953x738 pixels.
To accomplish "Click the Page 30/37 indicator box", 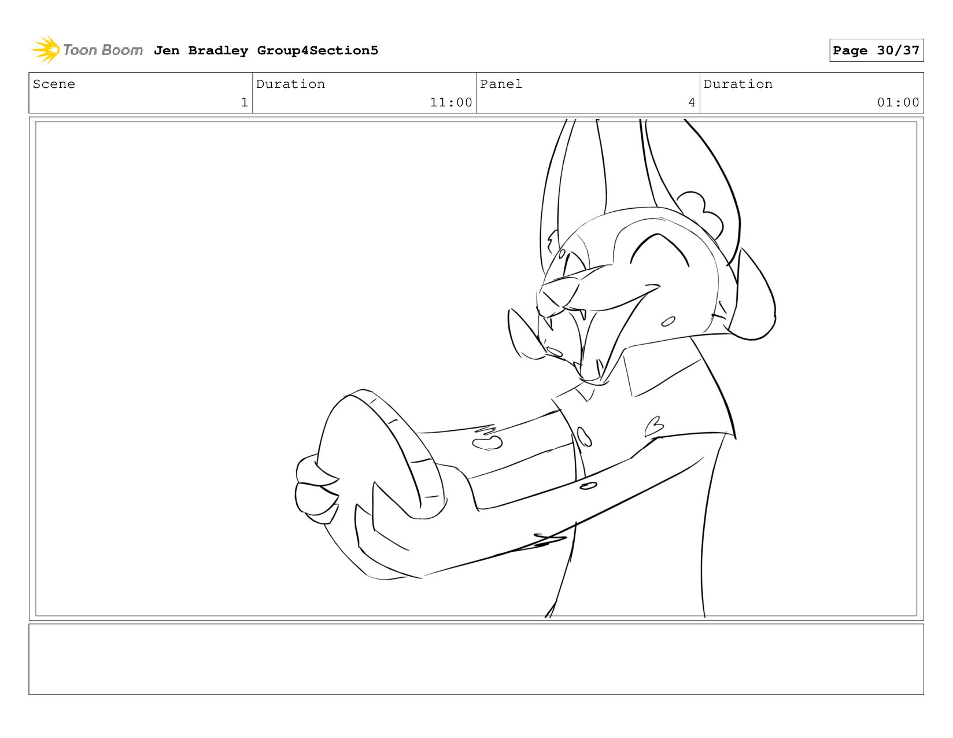I will 876,50.
